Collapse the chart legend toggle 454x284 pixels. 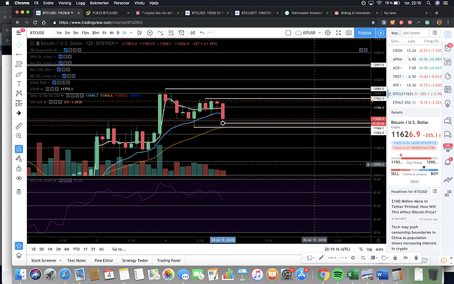pos(32,43)
